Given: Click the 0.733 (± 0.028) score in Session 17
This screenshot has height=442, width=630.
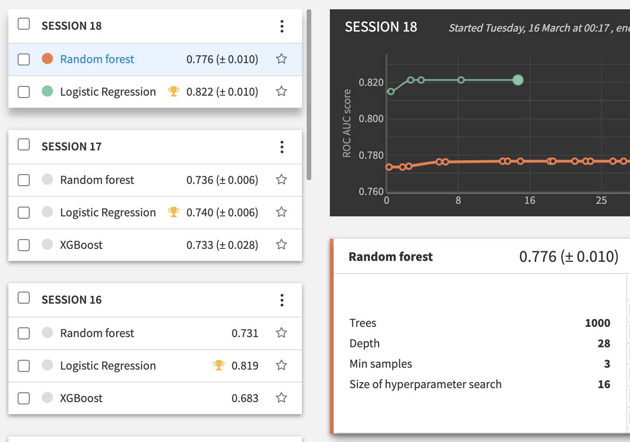Looking at the screenshot, I should (x=222, y=245).
